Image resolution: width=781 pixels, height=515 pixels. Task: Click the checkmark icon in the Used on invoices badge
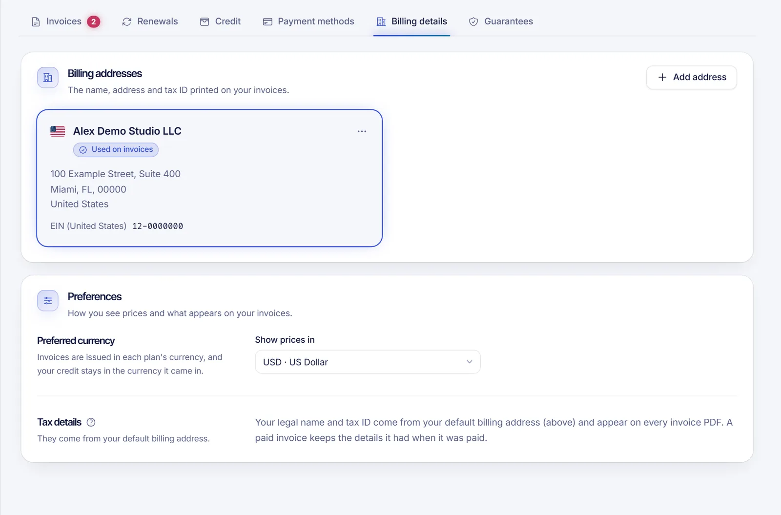tap(83, 150)
